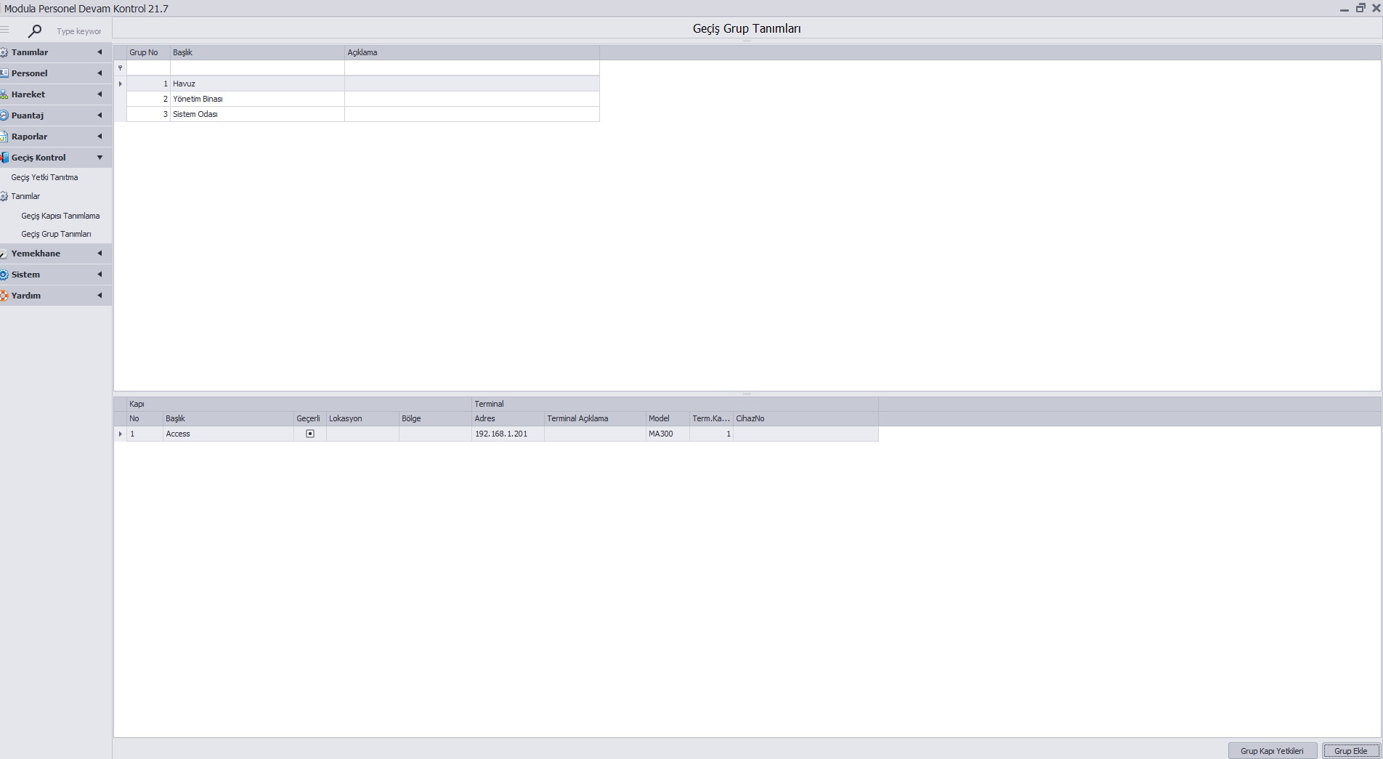The width and height of the screenshot is (1383, 759).
Task: Select the Yönetim Binası group row
Action: [x=198, y=99]
